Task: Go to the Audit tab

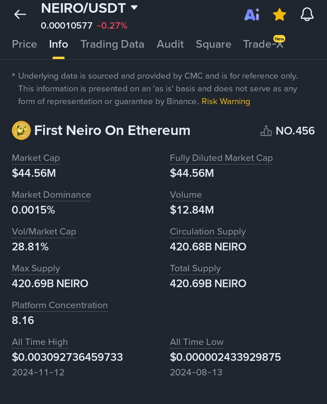Action: (x=170, y=44)
